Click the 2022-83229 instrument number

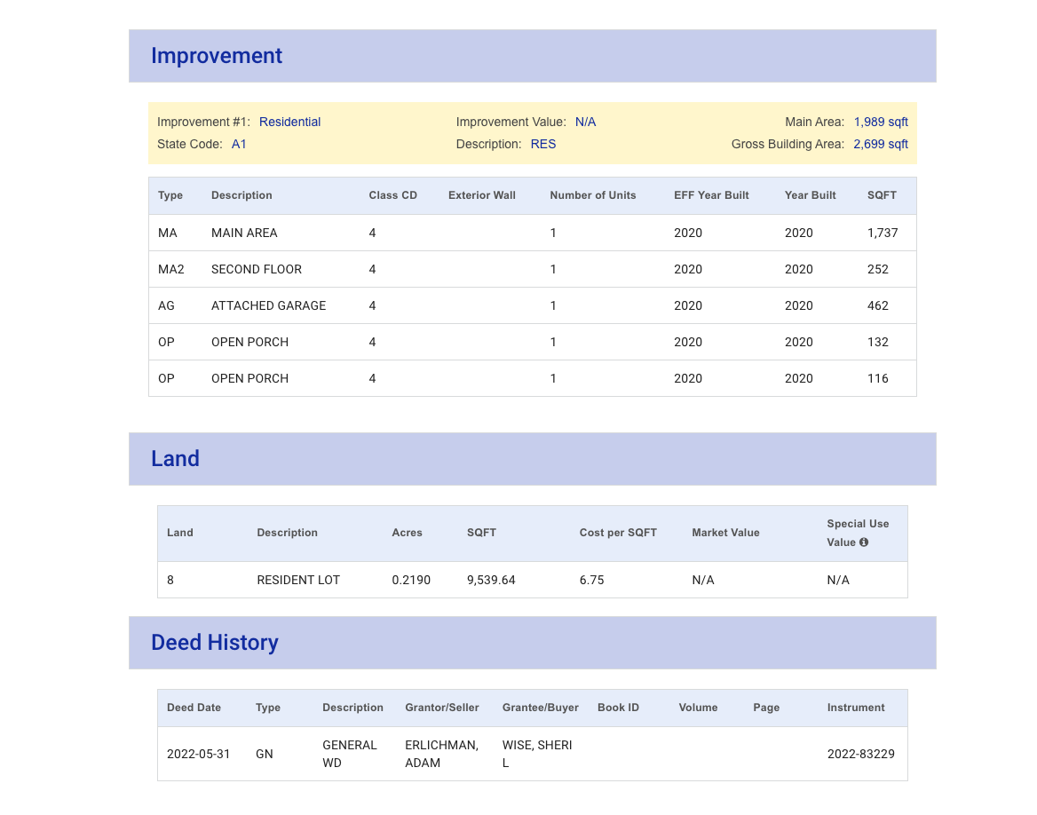[860, 754]
